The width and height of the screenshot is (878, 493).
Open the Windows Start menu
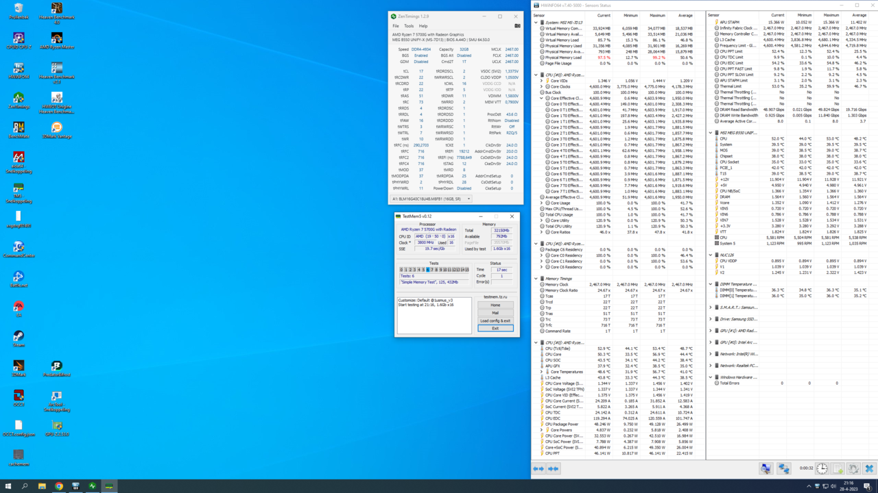8,486
